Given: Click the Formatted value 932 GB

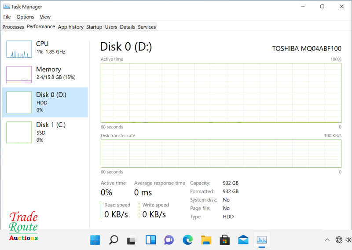Looking at the screenshot, I should (x=231, y=191).
